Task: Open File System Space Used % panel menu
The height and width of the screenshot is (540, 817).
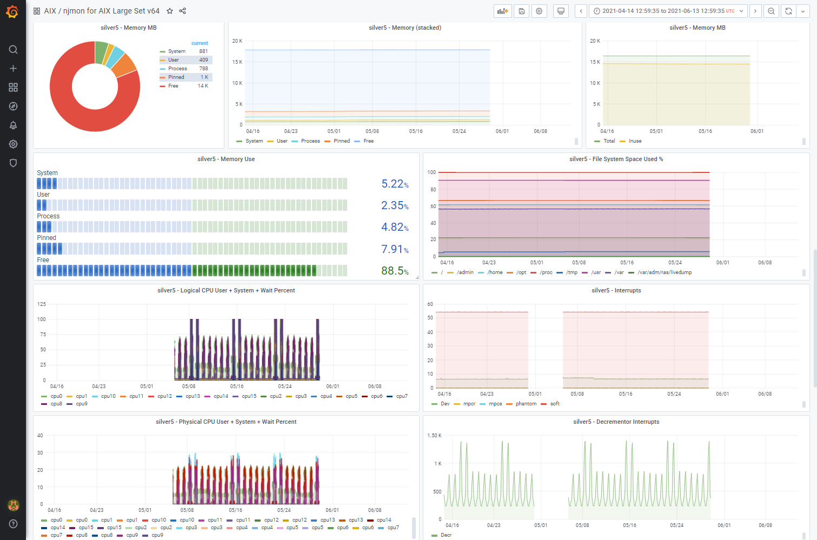Action: coord(616,159)
